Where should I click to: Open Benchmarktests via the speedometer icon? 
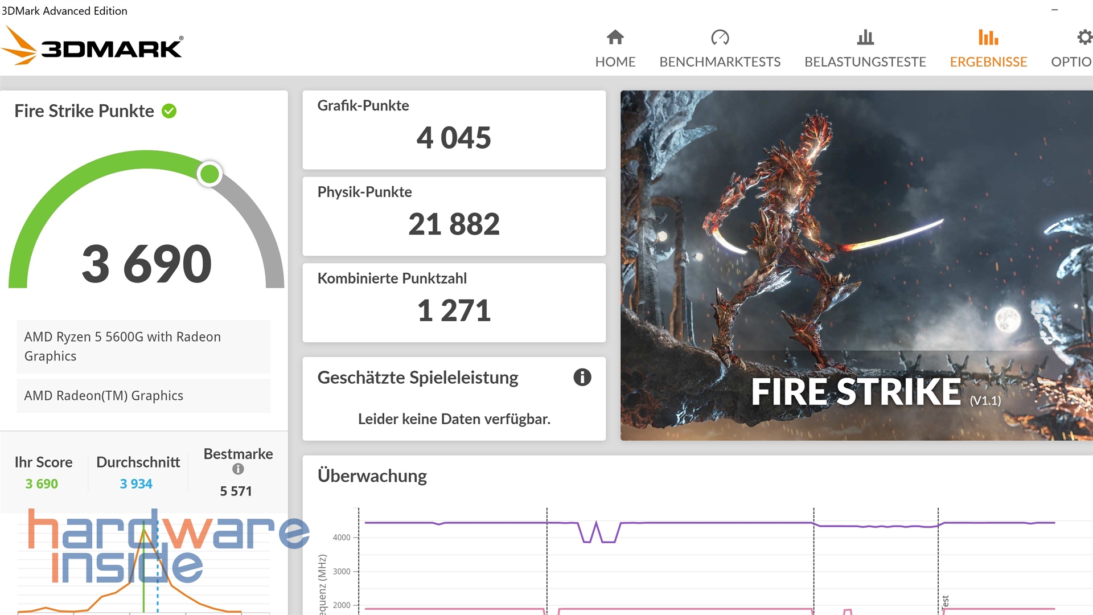[x=720, y=37]
